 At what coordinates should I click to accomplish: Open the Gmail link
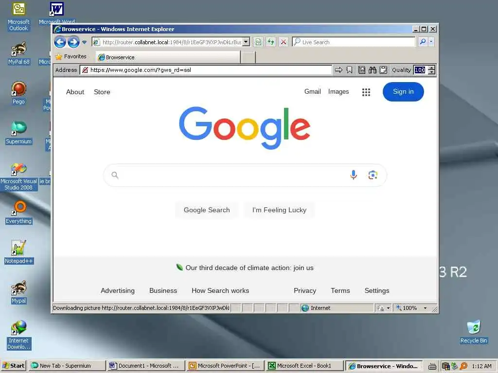(313, 92)
